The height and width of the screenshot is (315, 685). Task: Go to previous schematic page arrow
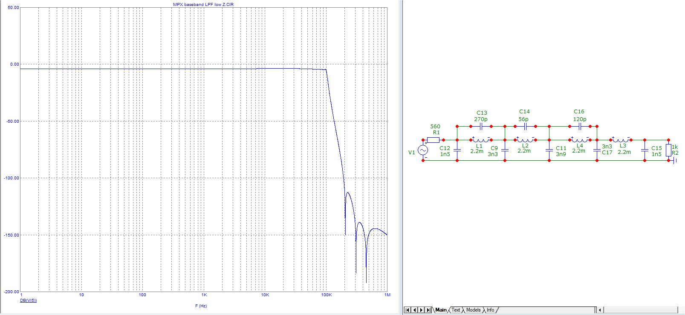pos(414,310)
